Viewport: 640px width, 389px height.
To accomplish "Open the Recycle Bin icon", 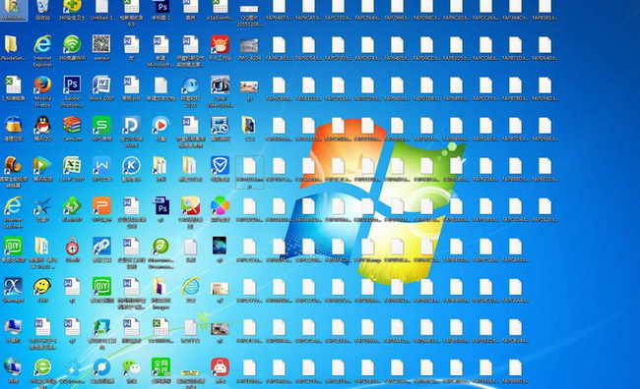I will (42, 7).
